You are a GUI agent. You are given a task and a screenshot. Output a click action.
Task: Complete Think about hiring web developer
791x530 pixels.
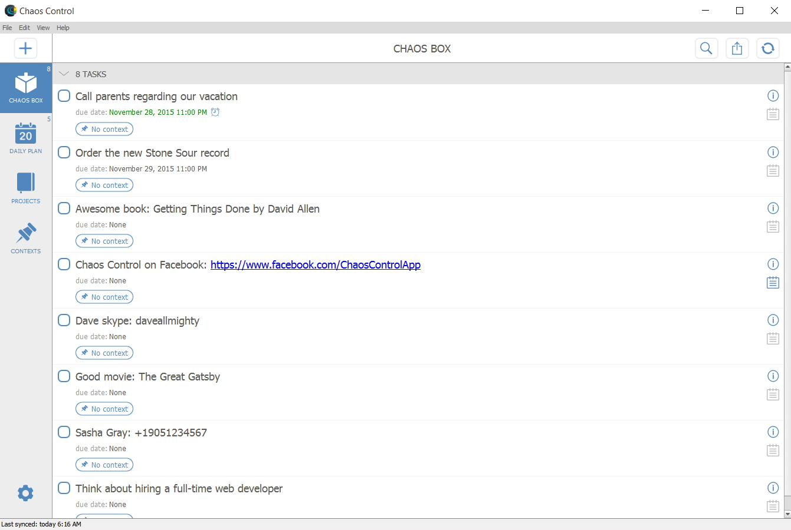point(64,488)
